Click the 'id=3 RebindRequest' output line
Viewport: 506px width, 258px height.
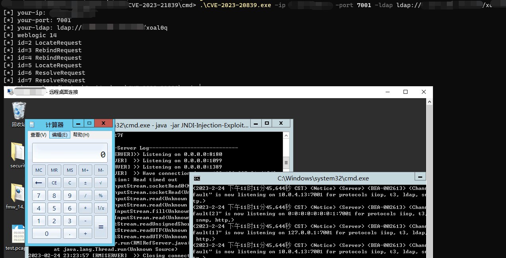pos(42,50)
